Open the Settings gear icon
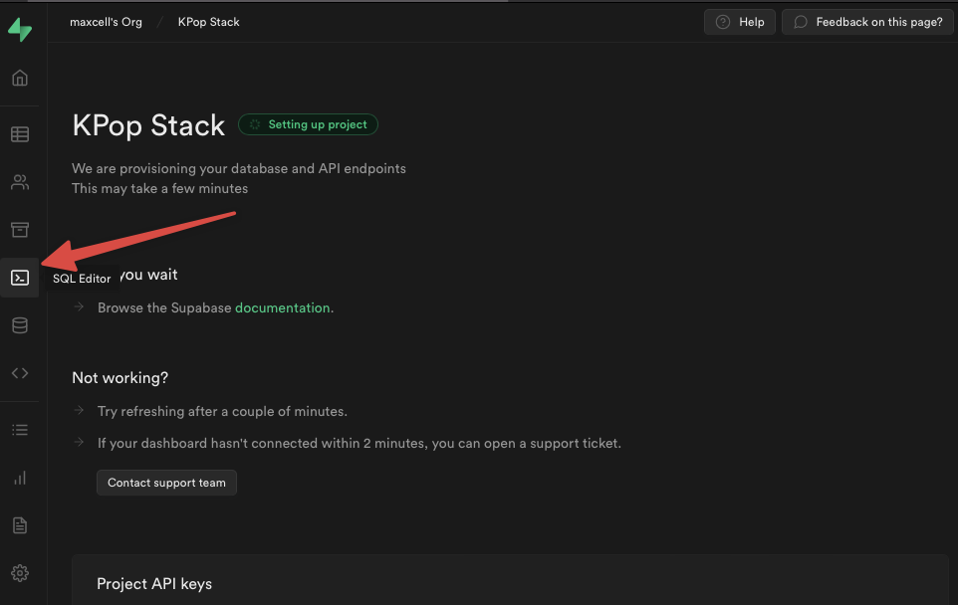The image size is (958, 605). pos(20,572)
